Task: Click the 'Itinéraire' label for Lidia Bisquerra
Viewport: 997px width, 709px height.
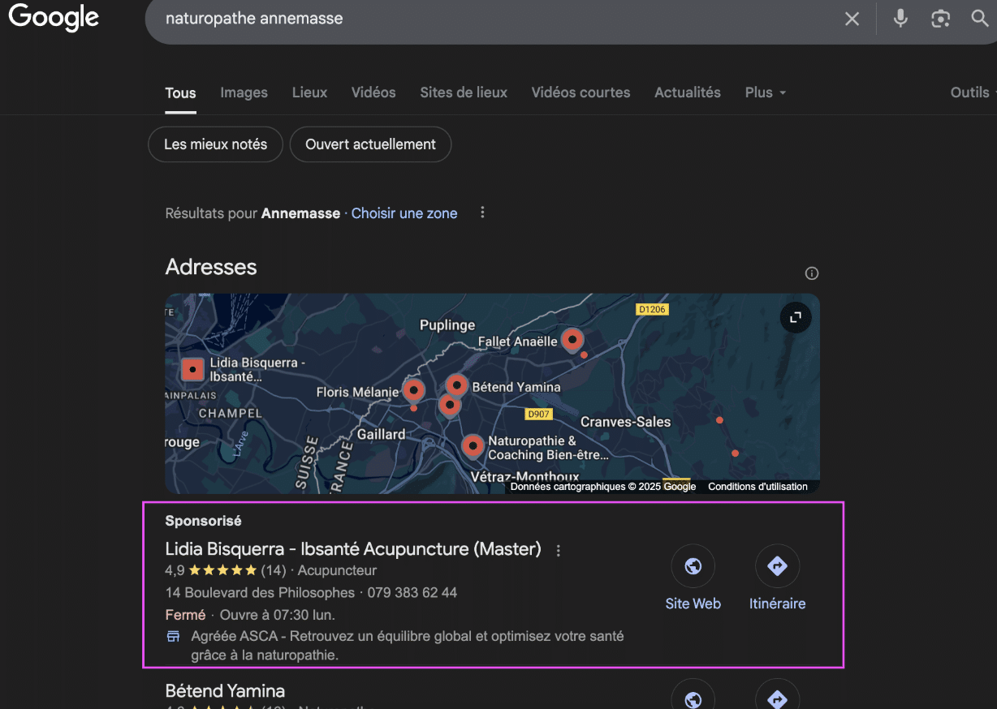Action: click(777, 604)
